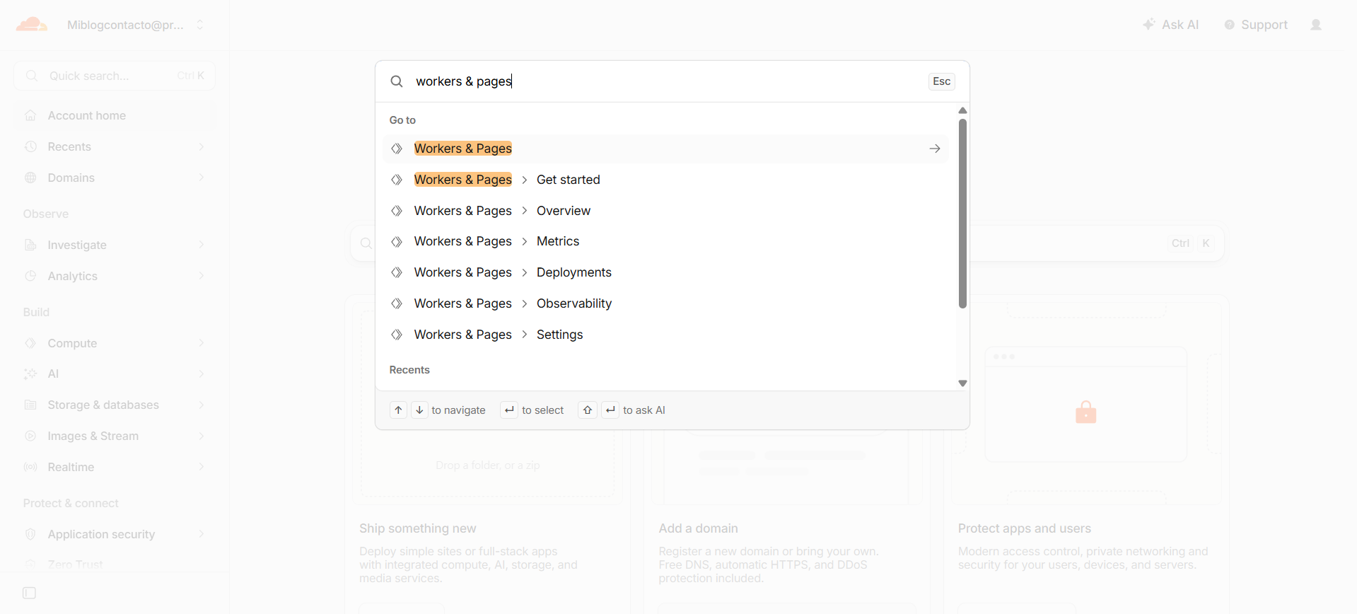The height and width of the screenshot is (614, 1357).
Task: Click the Account home house icon
Action: coord(30,115)
